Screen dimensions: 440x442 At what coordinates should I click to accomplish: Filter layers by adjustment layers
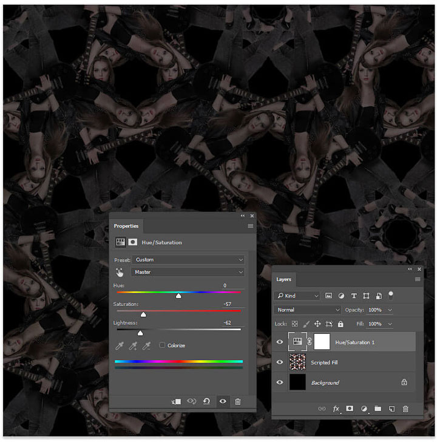point(342,297)
